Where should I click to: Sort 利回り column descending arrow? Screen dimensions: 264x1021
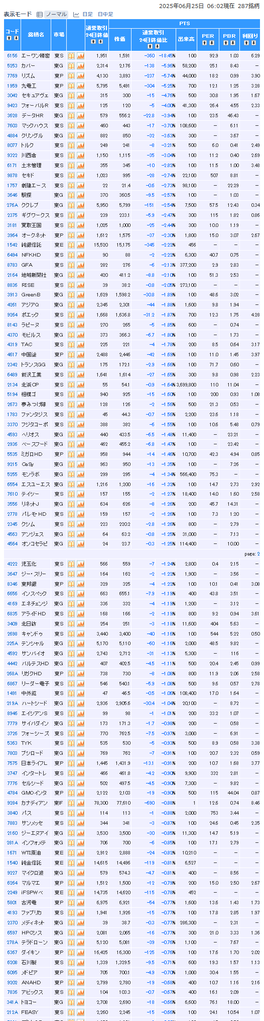pyautogui.click(x=253, y=43)
